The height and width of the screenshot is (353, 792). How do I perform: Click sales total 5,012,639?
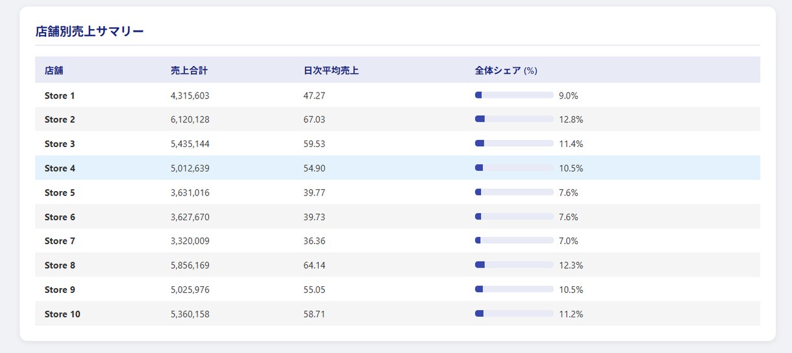click(190, 168)
